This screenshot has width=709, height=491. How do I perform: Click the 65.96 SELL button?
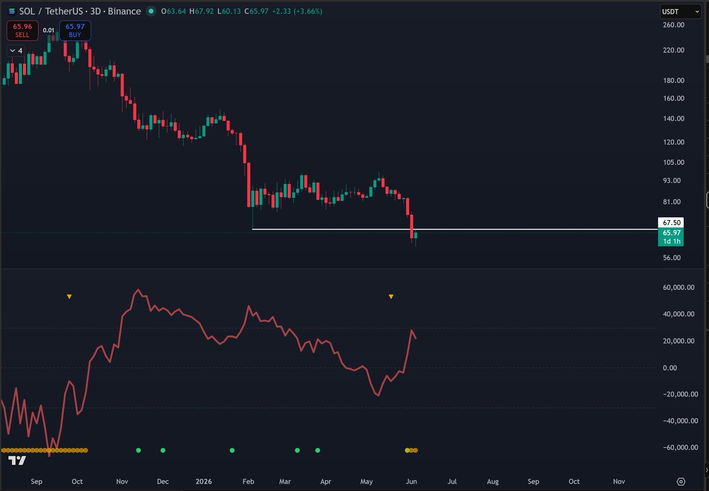[x=23, y=30]
